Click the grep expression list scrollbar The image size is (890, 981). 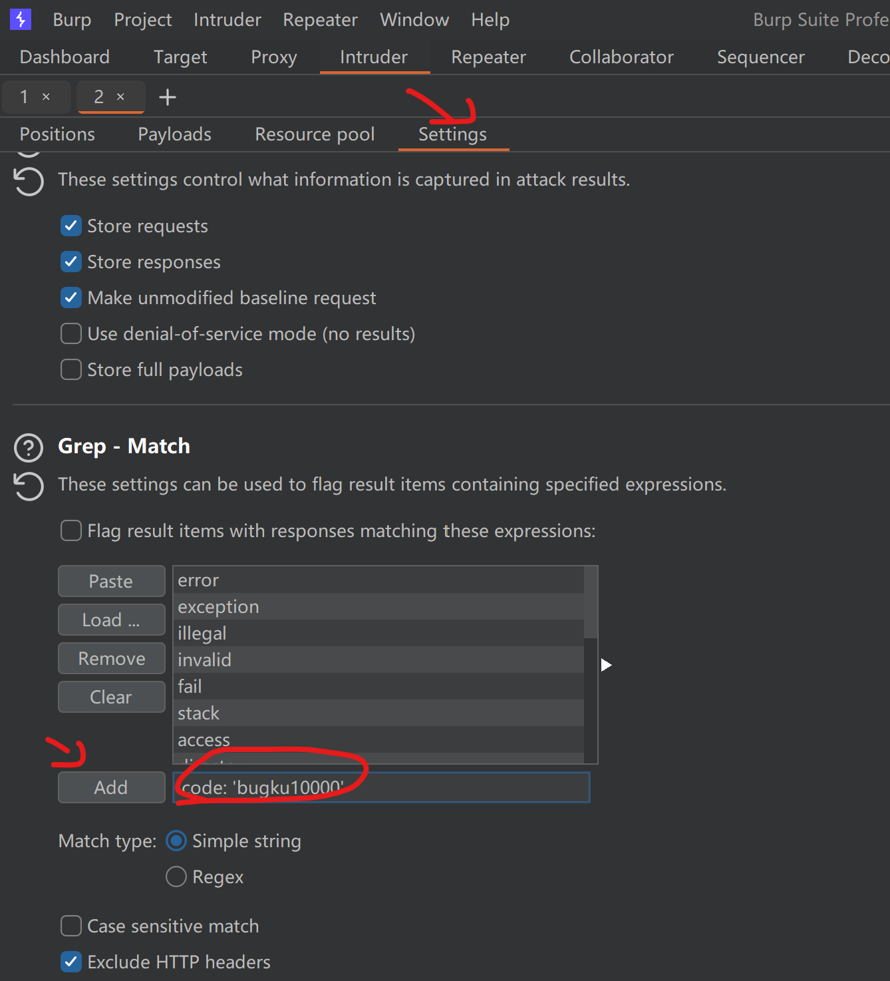click(x=591, y=602)
